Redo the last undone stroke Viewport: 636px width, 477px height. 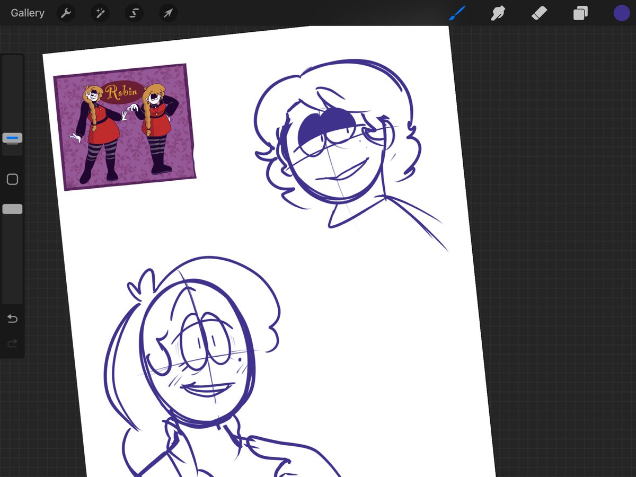coord(12,344)
